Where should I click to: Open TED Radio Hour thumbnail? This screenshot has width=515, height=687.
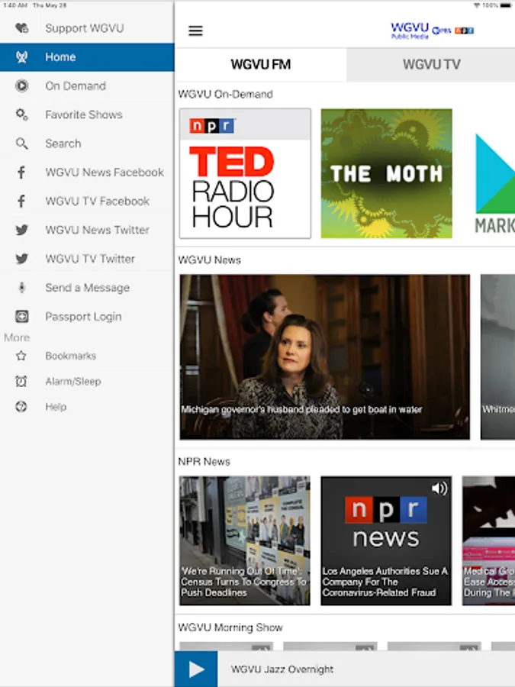[245, 173]
